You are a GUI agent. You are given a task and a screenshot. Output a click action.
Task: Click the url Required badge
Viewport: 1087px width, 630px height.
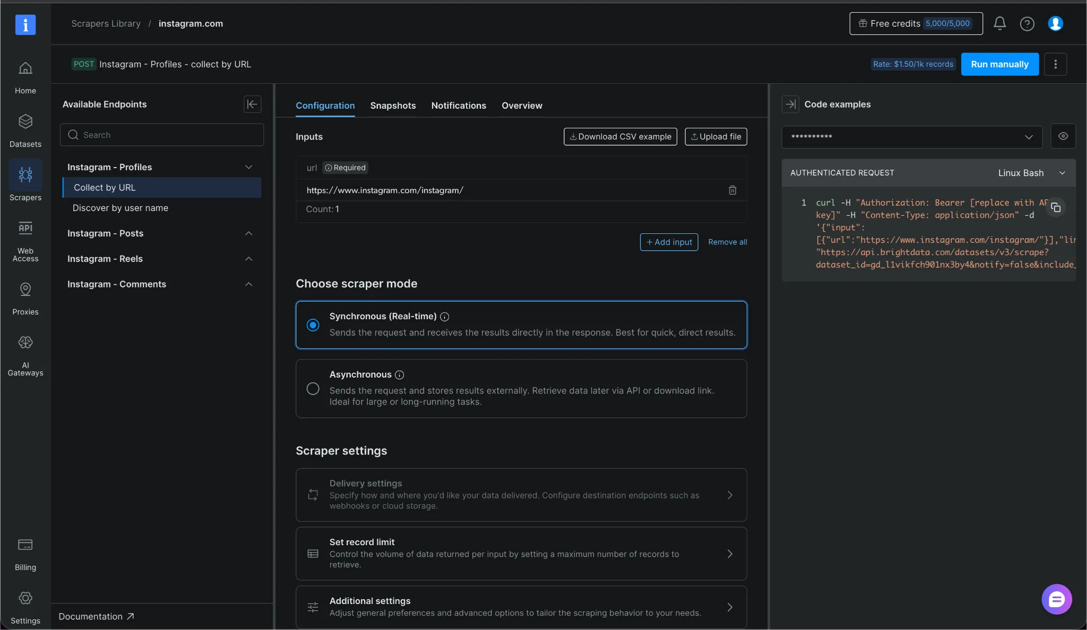click(x=346, y=168)
